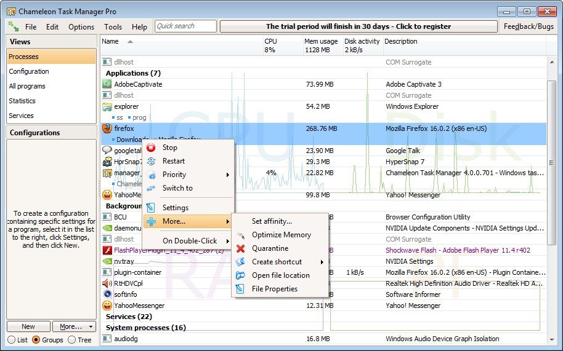
Task: Click the scrollbar down arrow
Action: click(551, 339)
